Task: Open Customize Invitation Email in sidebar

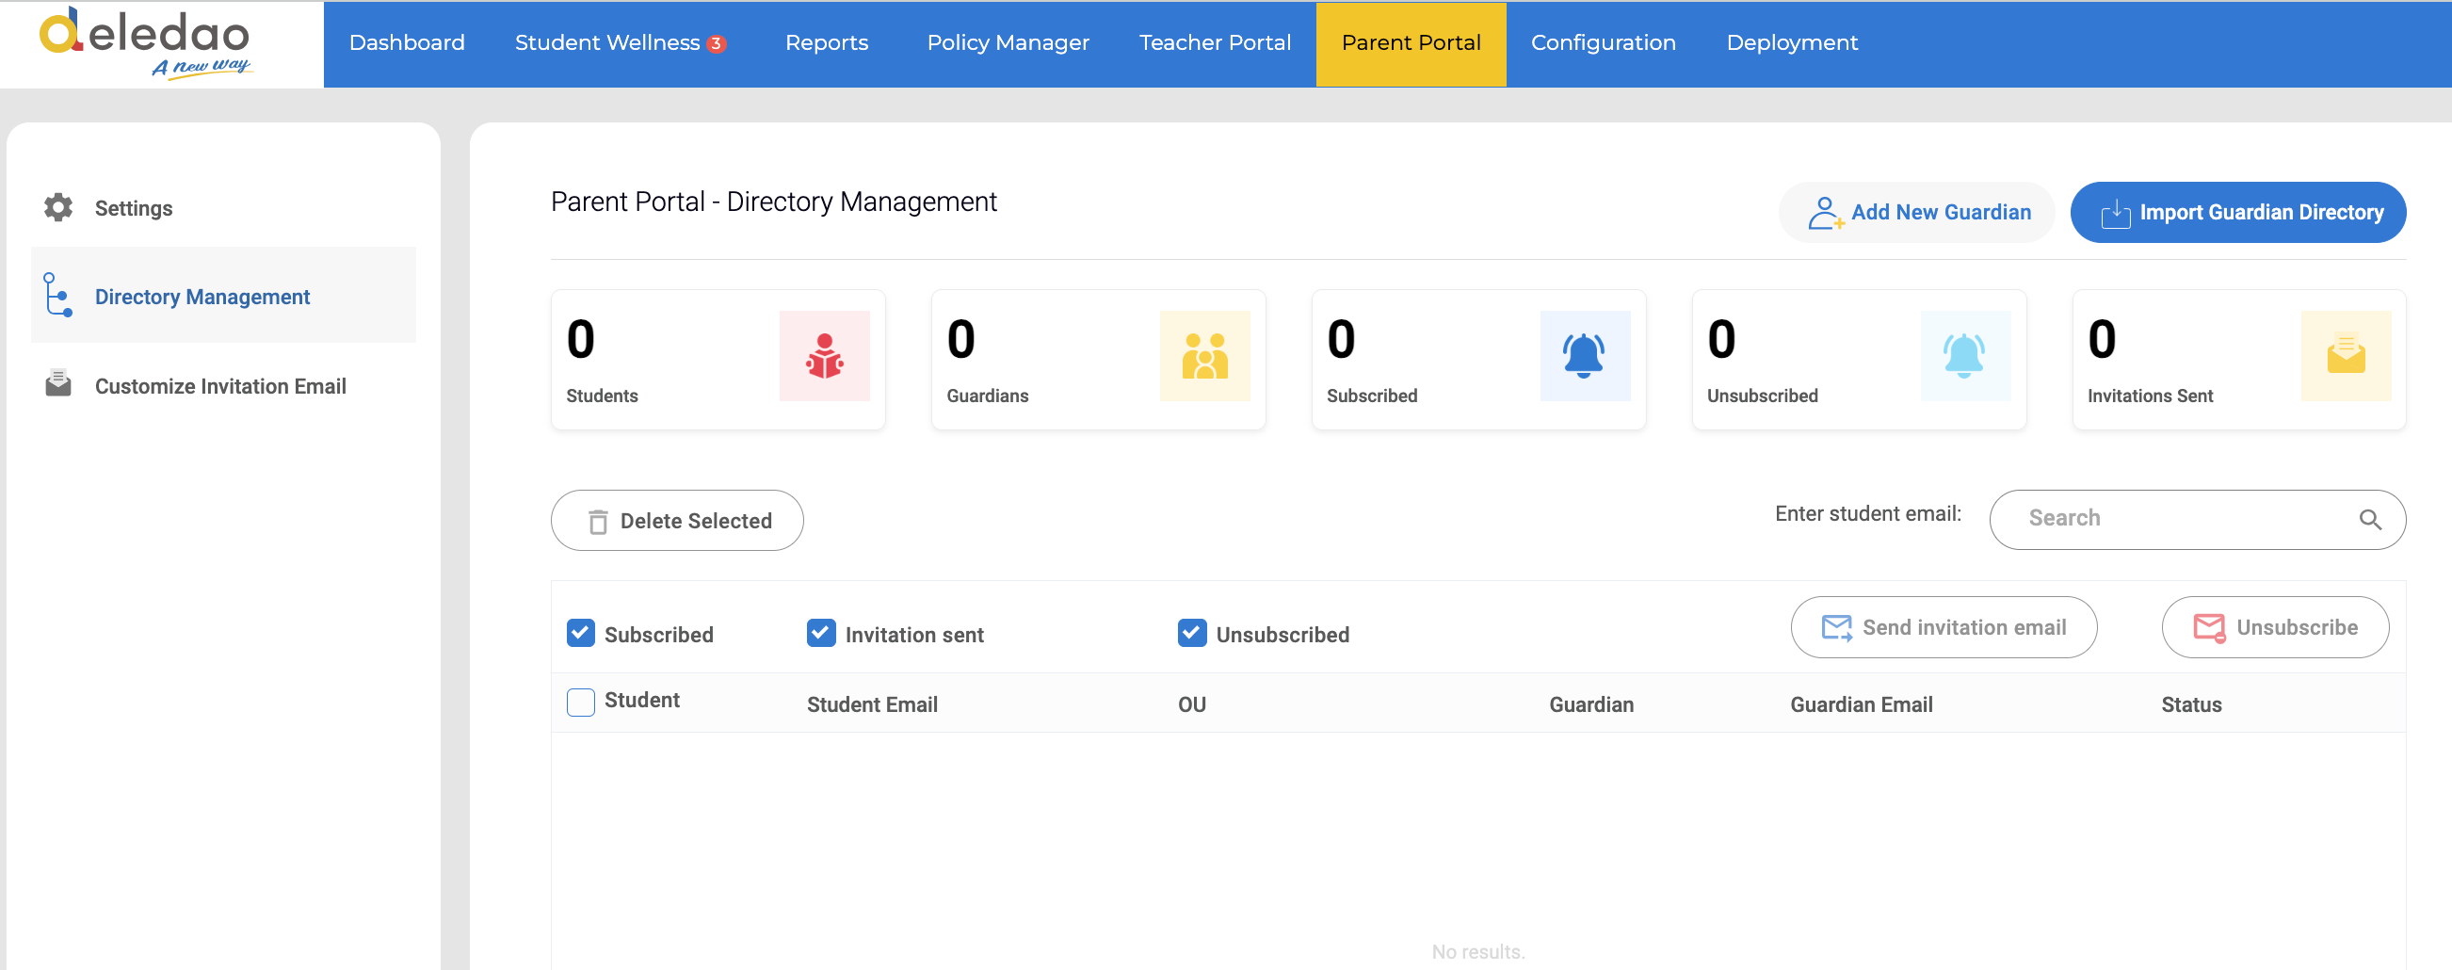Action: tap(223, 385)
